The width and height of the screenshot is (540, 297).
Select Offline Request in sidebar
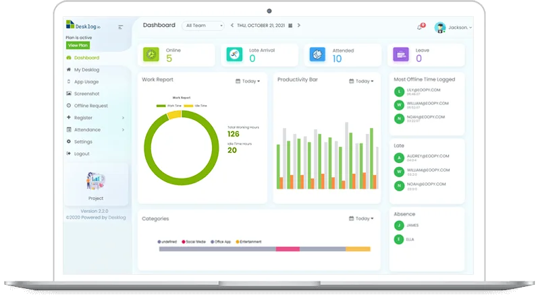coord(90,106)
